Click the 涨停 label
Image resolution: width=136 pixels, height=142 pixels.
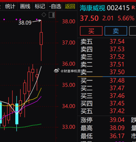pyautogui.click(x=86, y=120)
